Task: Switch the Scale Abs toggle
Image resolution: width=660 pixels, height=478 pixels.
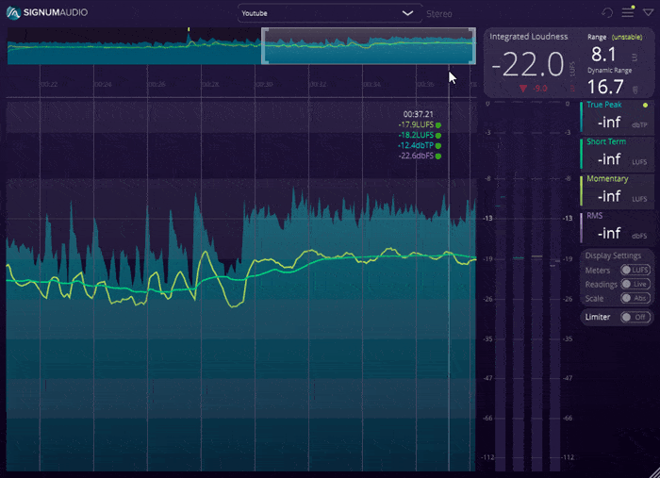Action: tap(635, 298)
